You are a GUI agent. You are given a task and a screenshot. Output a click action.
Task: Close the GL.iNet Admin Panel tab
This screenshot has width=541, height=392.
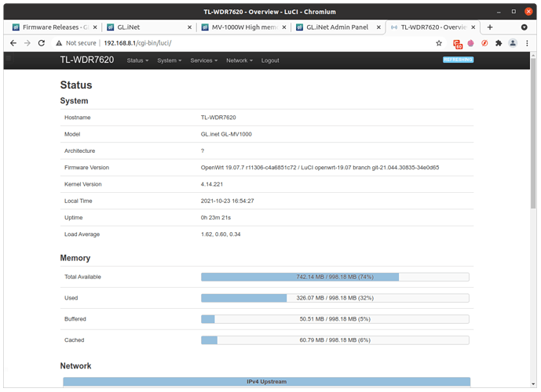coord(378,27)
